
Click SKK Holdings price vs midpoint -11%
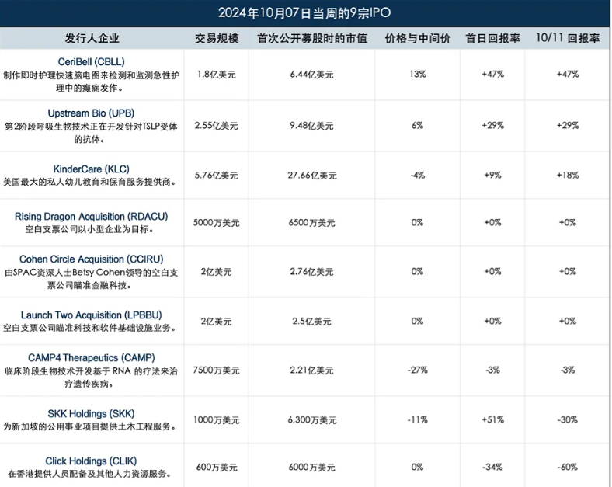tap(417, 420)
